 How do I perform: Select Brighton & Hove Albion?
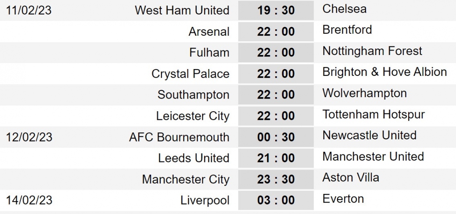385,72
